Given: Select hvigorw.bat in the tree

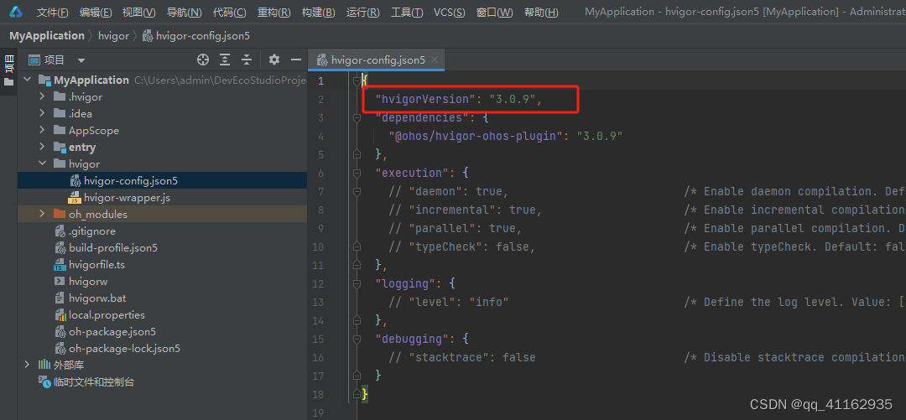Looking at the screenshot, I should [x=97, y=298].
